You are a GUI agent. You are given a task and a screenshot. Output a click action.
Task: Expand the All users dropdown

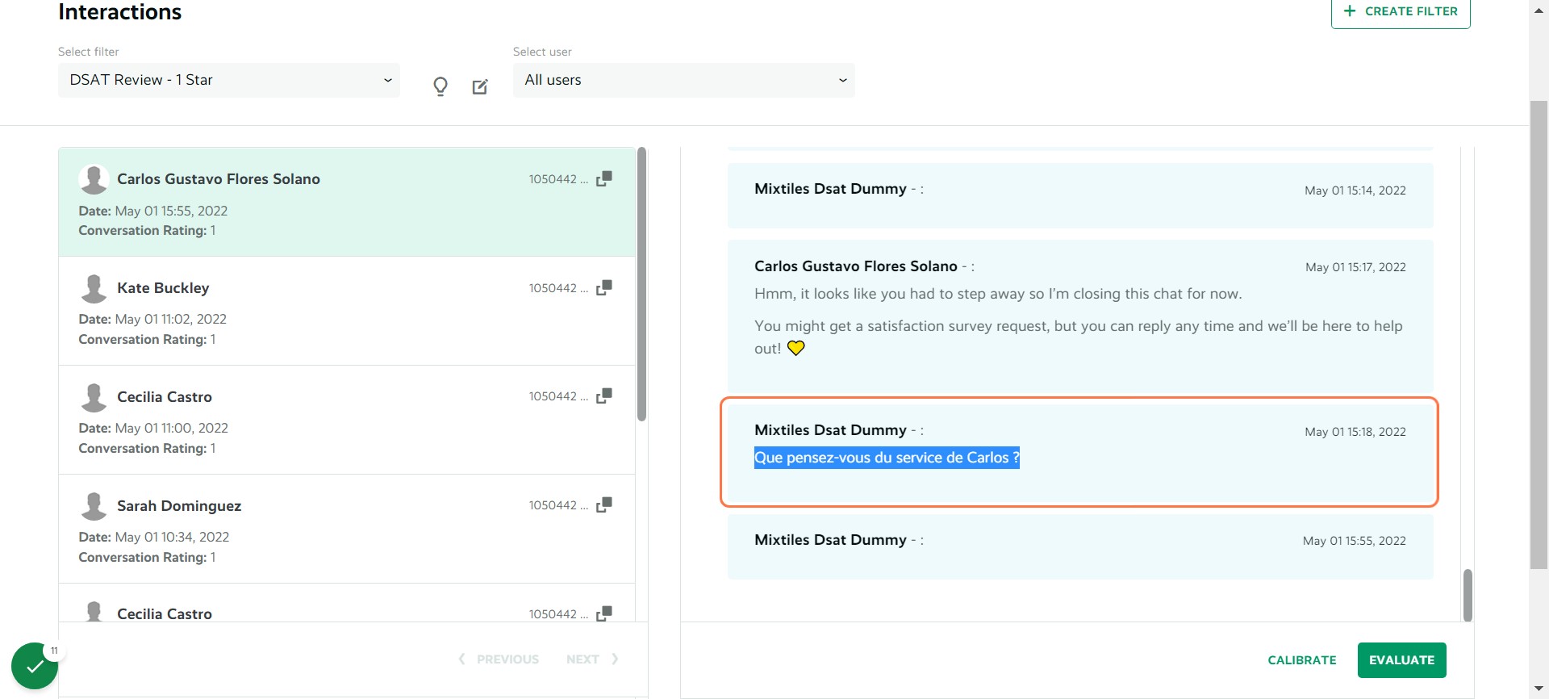point(684,80)
